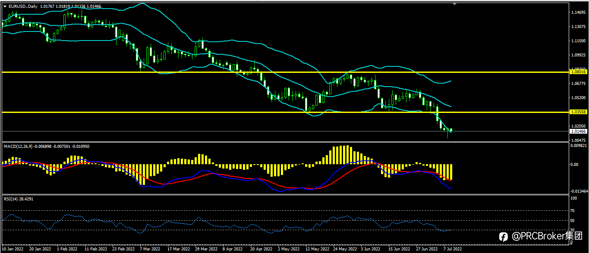Click the 1 Feb 2022 date label
The width and height of the screenshot is (589, 253).
pos(67,249)
